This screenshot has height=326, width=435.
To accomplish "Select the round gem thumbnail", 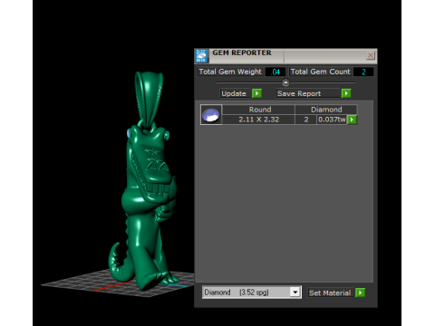I will 211,114.
